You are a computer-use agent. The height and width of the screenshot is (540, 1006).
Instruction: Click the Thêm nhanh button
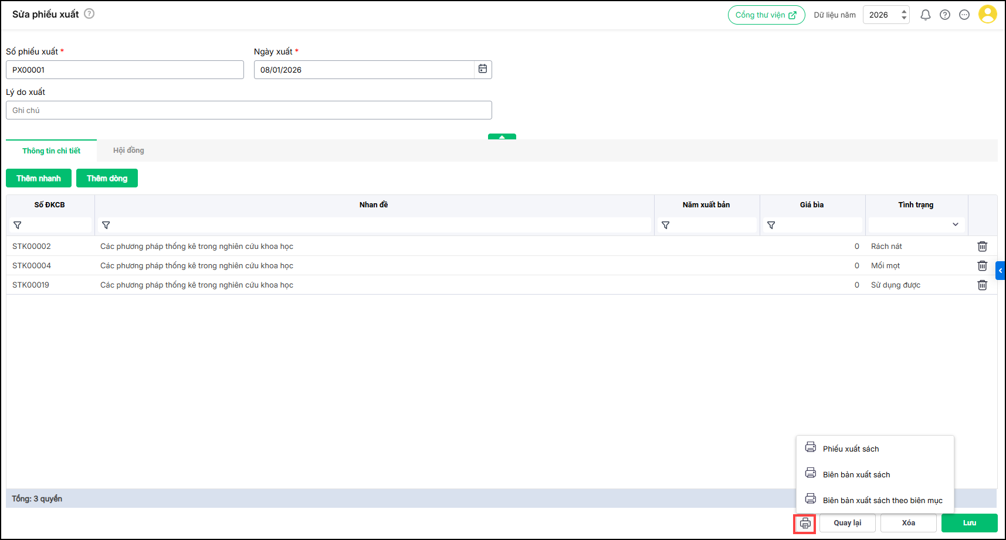click(39, 178)
